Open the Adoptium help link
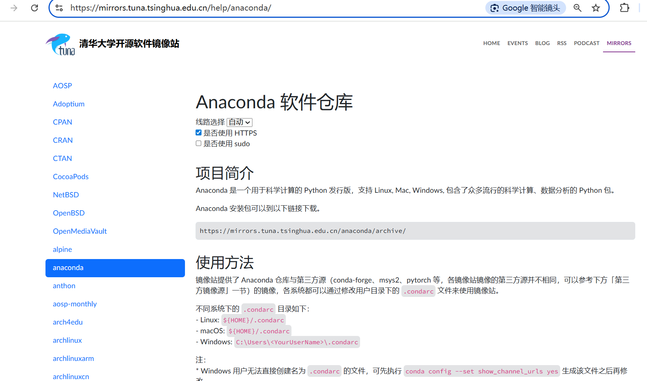The height and width of the screenshot is (381, 647). coord(69,104)
